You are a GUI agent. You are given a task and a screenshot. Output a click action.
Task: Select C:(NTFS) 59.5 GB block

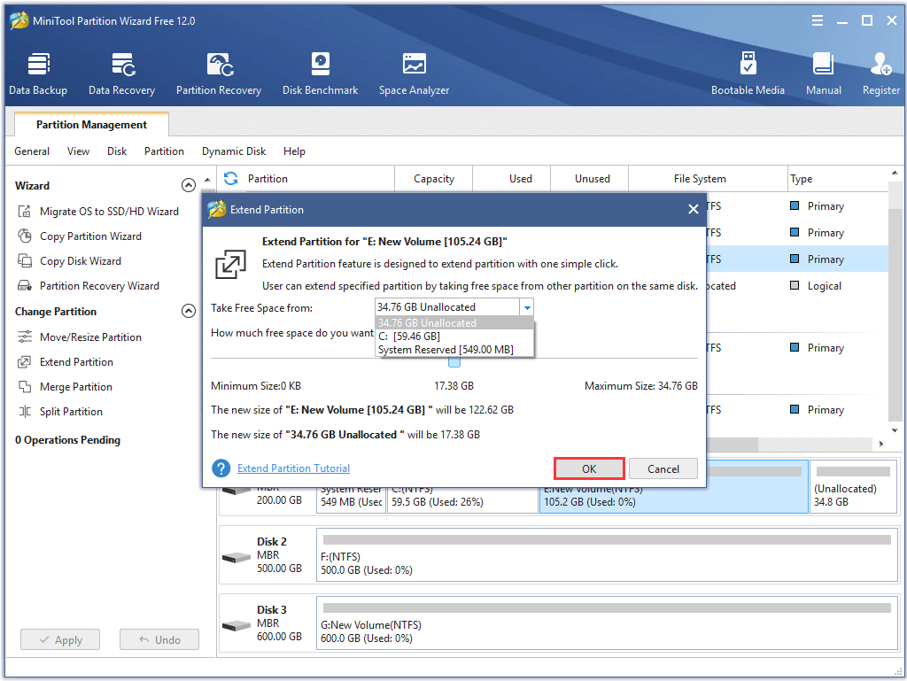(x=462, y=500)
